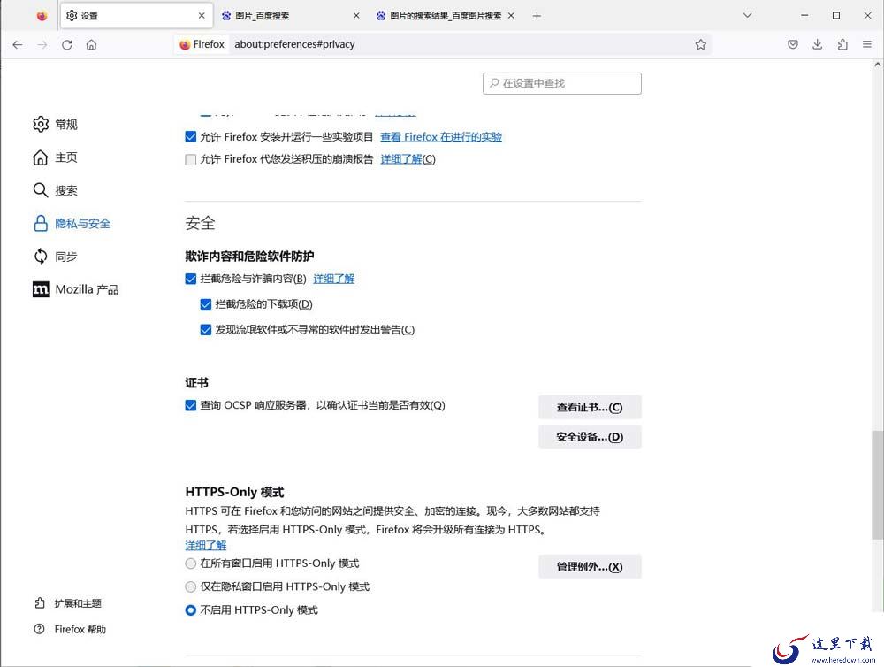Image resolution: width=884 pixels, height=667 pixels.
Task: Open 详细了解 link beside crash reports
Action: point(400,159)
